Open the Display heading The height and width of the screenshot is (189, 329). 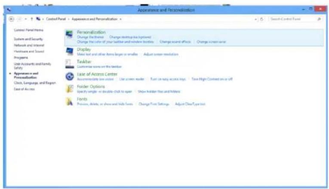tap(84, 49)
